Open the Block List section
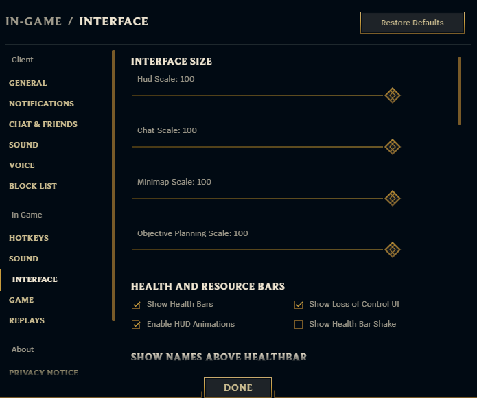The height and width of the screenshot is (398, 477). pos(33,186)
